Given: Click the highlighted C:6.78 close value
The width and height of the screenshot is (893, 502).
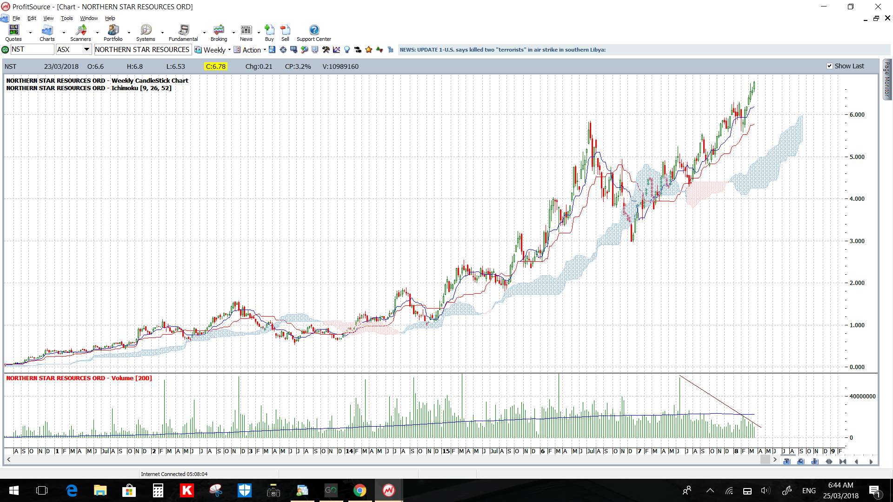Looking at the screenshot, I should click(216, 66).
